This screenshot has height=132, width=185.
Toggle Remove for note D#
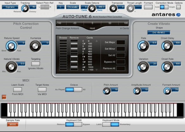[x=74, y=49]
